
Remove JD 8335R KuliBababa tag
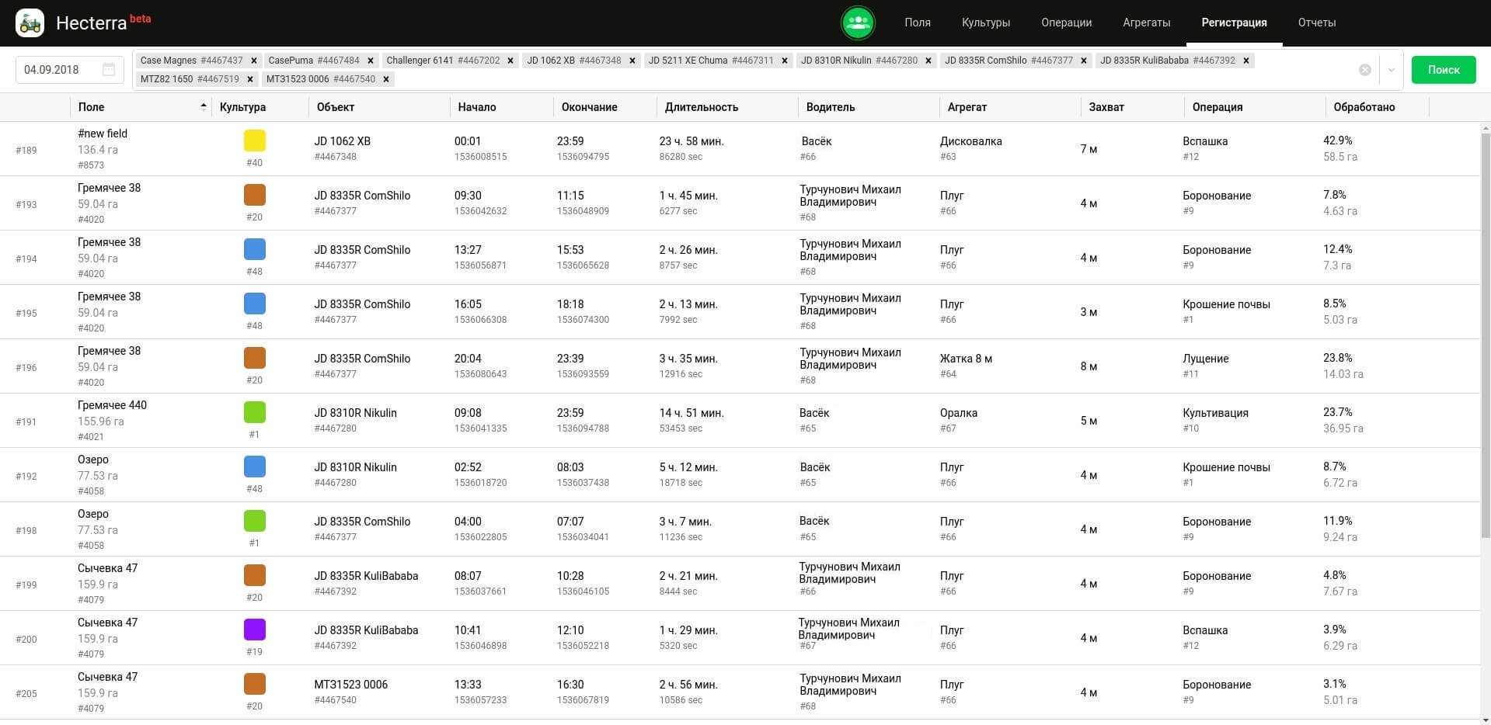[x=1246, y=61]
